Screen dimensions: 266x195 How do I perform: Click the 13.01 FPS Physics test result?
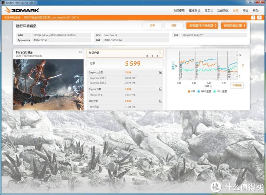click(130, 95)
